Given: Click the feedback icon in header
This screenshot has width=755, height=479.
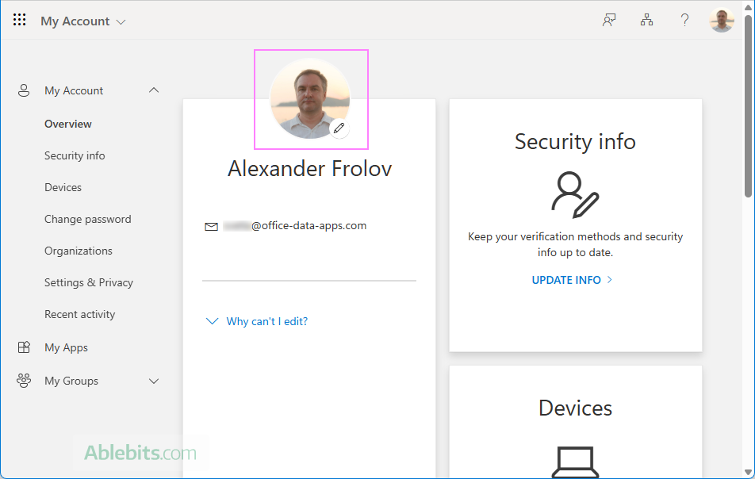Looking at the screenshot, I should [x=609, y=21].
